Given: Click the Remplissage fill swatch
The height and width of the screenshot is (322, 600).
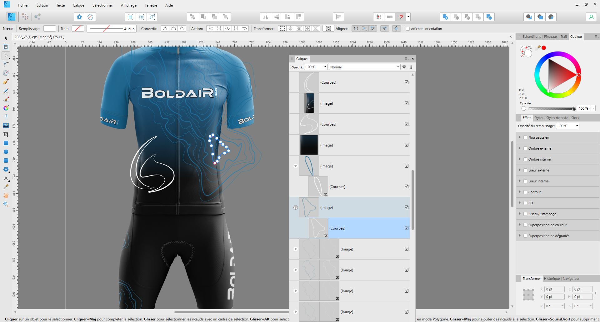Looking at the screenshot, I should click(49, 28).
